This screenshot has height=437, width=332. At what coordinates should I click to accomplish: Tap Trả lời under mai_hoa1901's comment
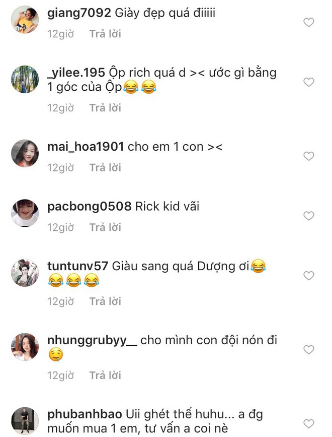105,168
